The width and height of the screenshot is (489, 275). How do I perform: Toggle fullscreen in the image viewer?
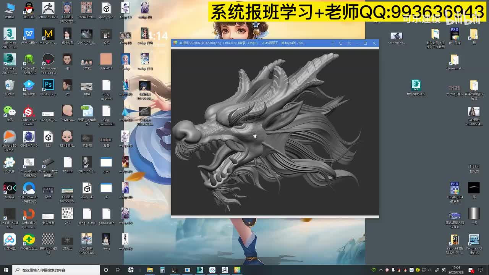[x=349, y=43]
